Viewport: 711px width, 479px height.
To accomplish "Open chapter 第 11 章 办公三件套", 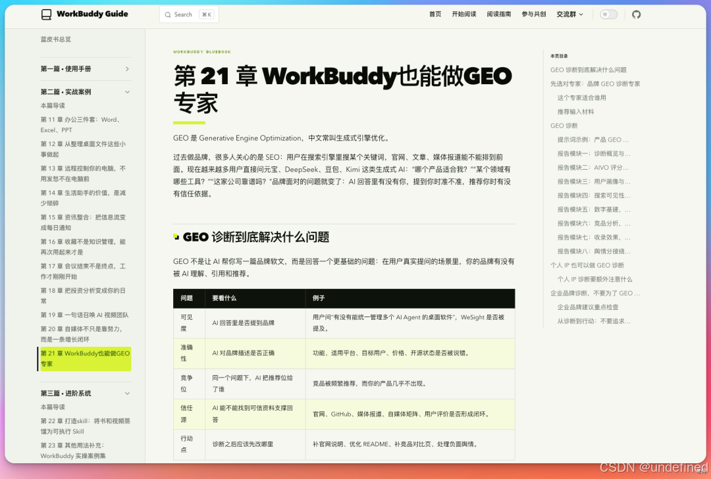I will [81, 124].
